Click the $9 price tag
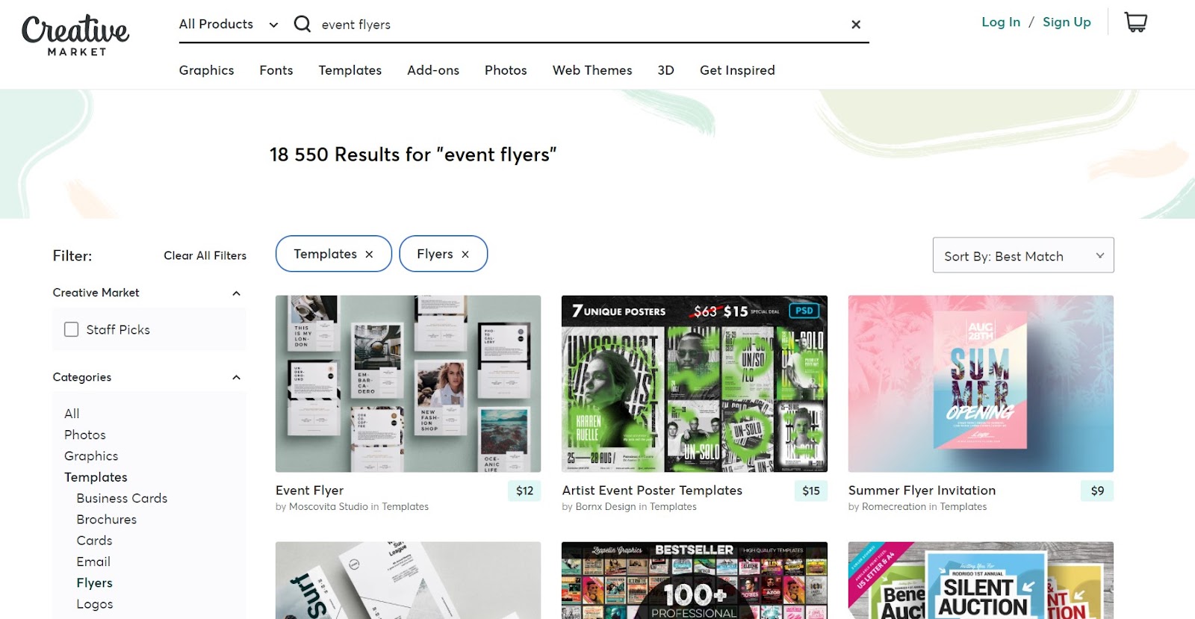The width and height of the screenshot is (1195, 619). tap(1097, 491)
